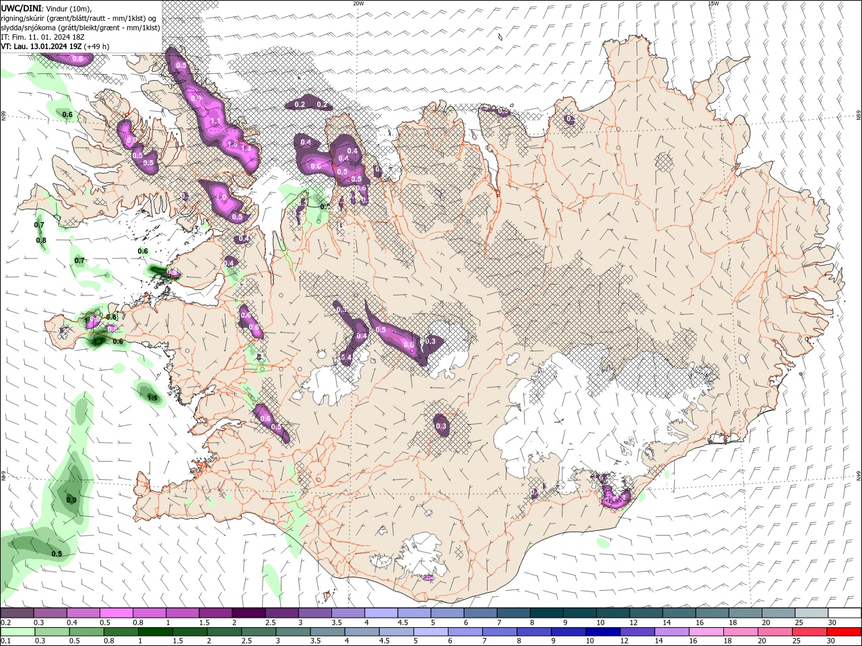
Task: Click the green precipitation value '0.5' offshore southwest
Action: point(57,554)
